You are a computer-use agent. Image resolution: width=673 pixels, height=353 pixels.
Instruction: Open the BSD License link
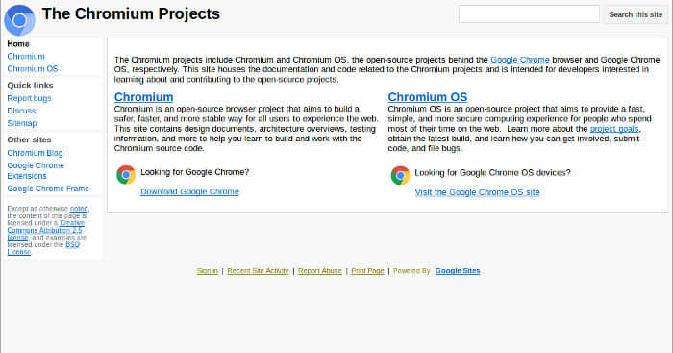(43, 248)
